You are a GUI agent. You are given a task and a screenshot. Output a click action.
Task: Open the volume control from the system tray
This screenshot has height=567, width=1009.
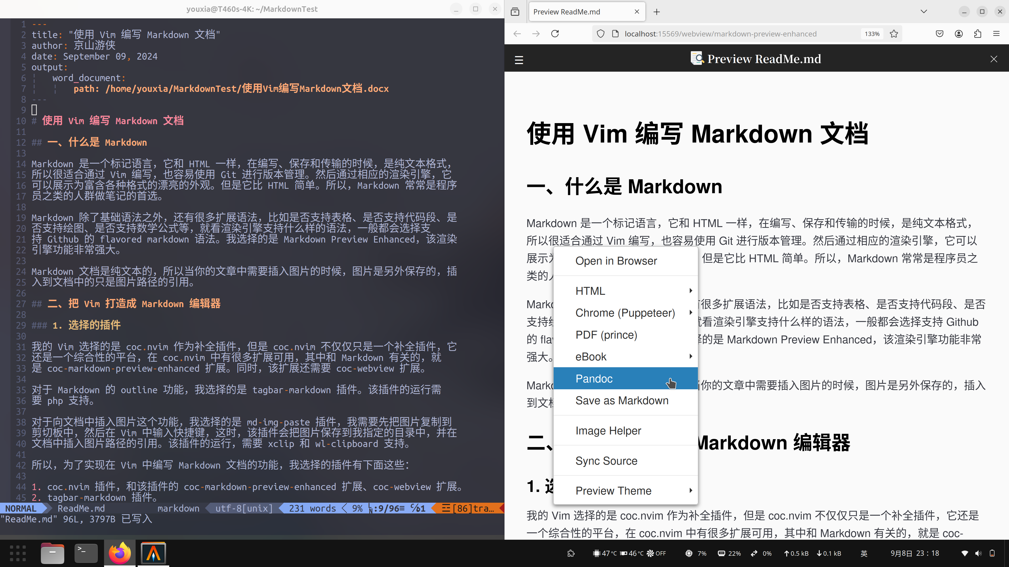(978, 553)
